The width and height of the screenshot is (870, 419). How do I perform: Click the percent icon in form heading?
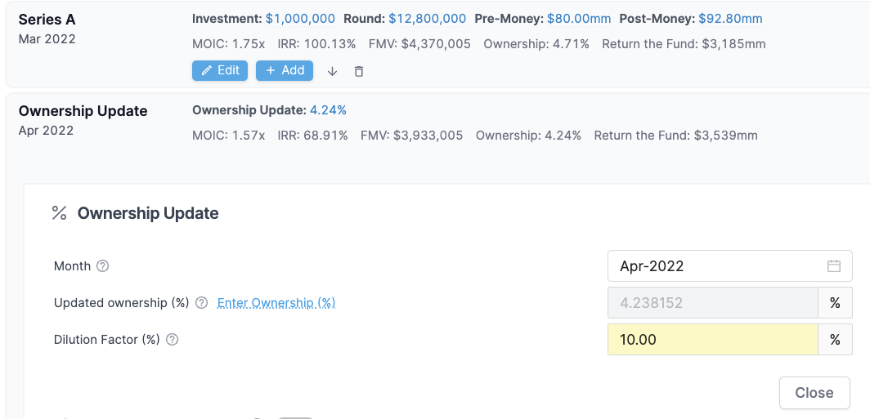59,213
